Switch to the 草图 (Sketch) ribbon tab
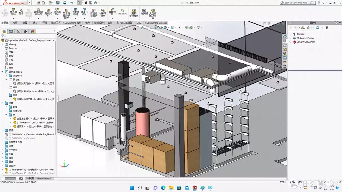Screen dimensions: 342x192 [x=25, y=23]
